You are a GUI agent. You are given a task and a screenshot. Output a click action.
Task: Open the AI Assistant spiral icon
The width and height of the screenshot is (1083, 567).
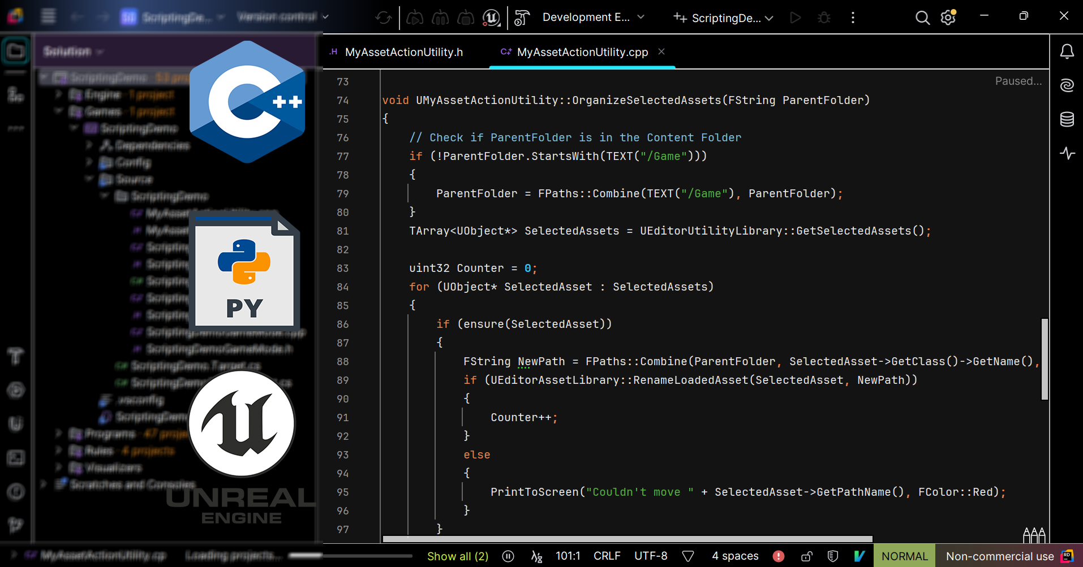tap(1067, 85)
